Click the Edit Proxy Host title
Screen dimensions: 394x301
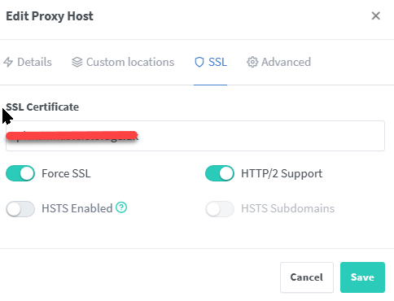tap(50, 16)
